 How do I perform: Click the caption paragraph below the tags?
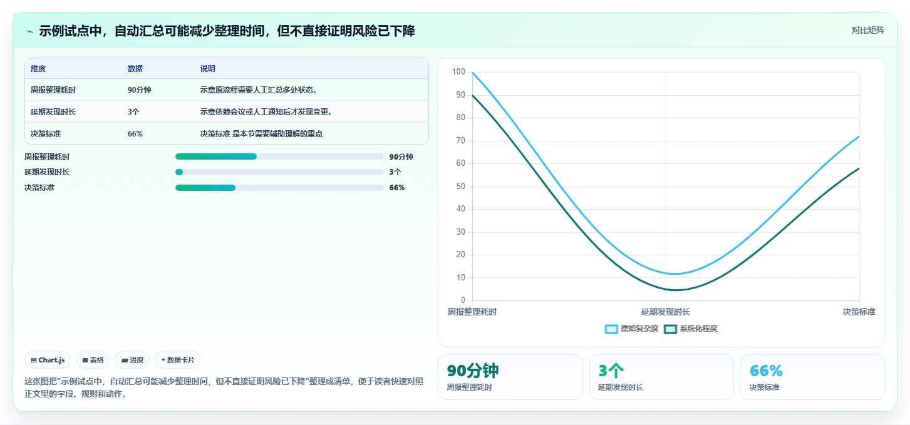point(224,388)
